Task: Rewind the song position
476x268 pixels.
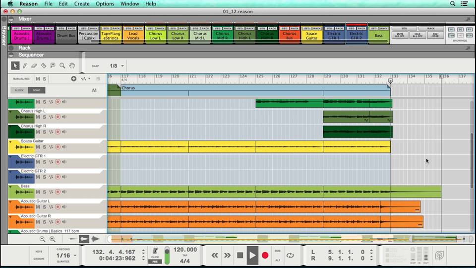Action: [x=215, y=255]
